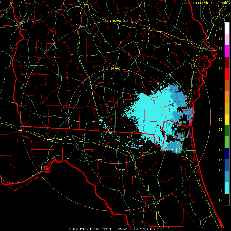Click the legend value '26'
The width and height of the screenshot is (231, 231).
pyautogui.click(x=220, y=130)
